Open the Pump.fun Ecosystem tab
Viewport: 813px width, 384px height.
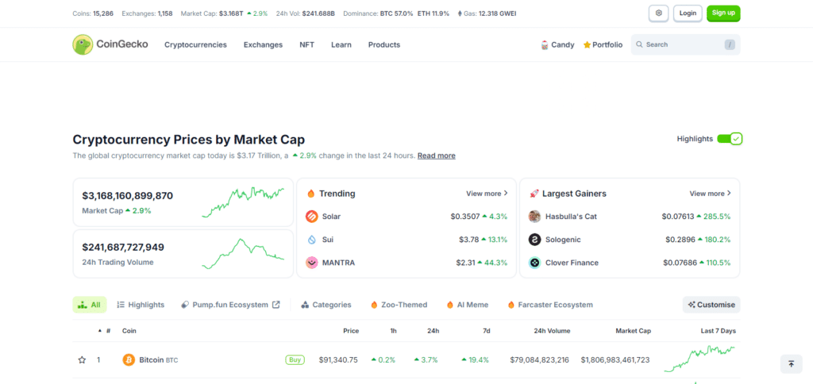pos(230,305)
